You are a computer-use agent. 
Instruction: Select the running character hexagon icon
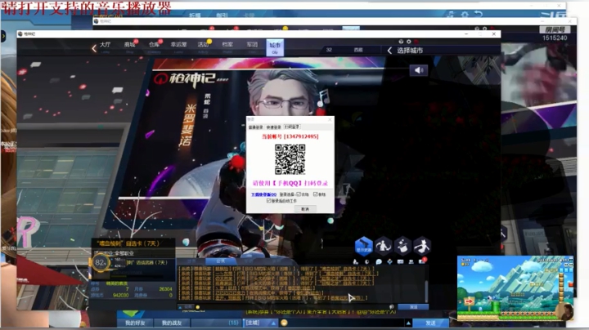pyautogui.click(x=422, y=247)
